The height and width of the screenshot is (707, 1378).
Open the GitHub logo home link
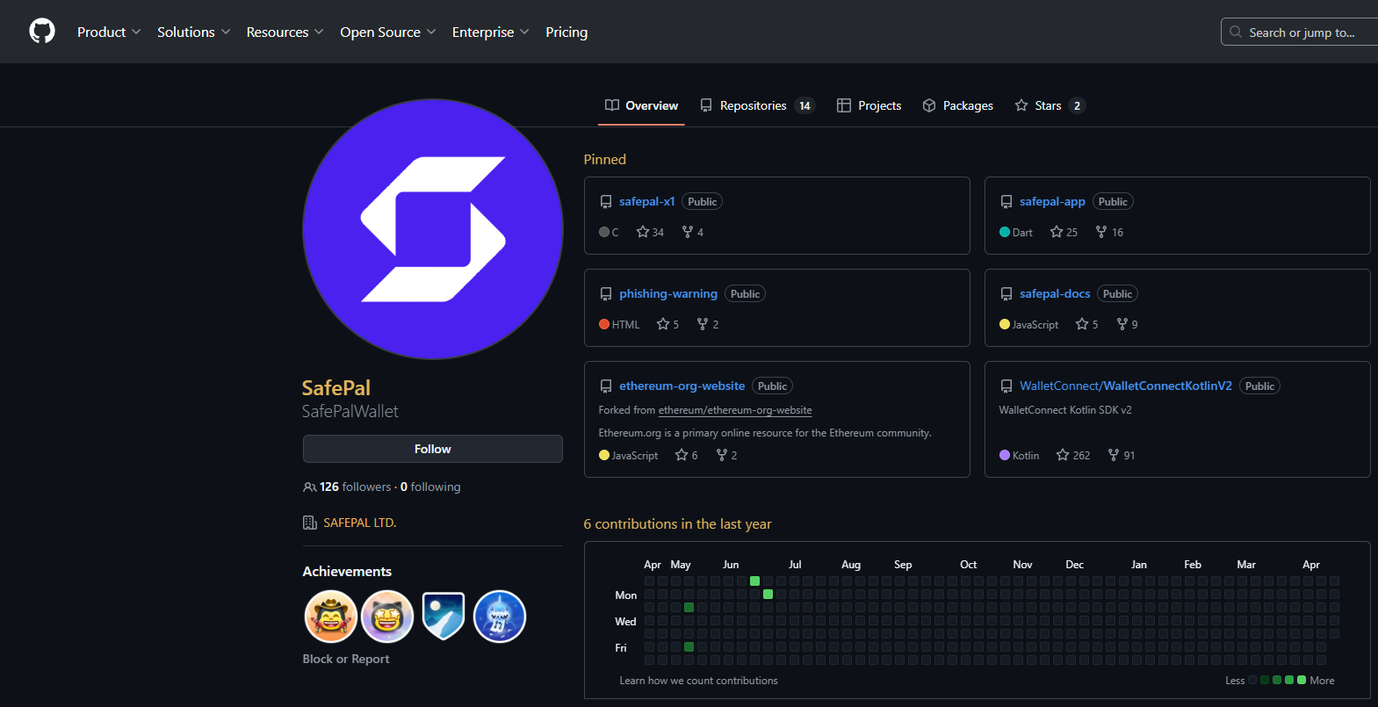pos(42,32)
